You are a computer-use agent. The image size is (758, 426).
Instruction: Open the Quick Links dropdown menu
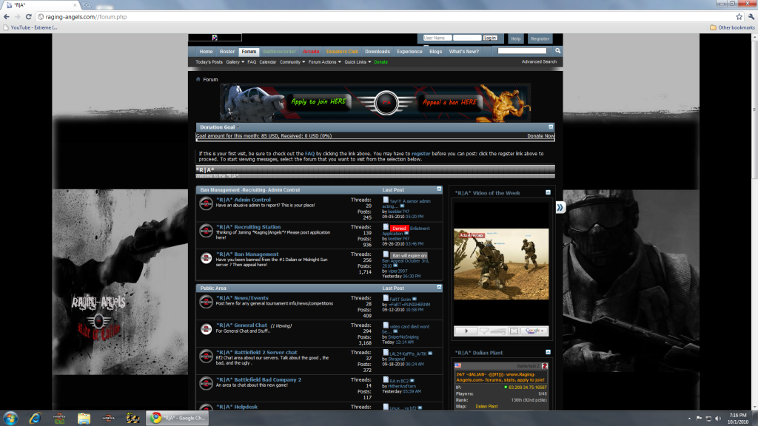(358, 62)
